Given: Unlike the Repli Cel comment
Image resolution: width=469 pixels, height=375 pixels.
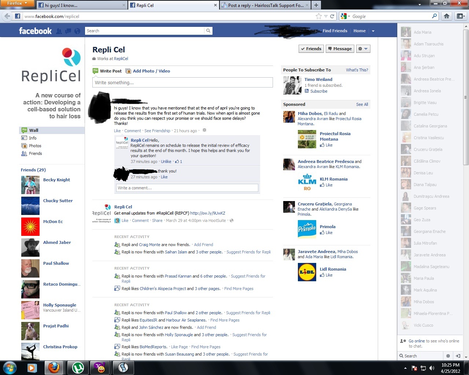Looking at the screenshot, I should point(166,161).
